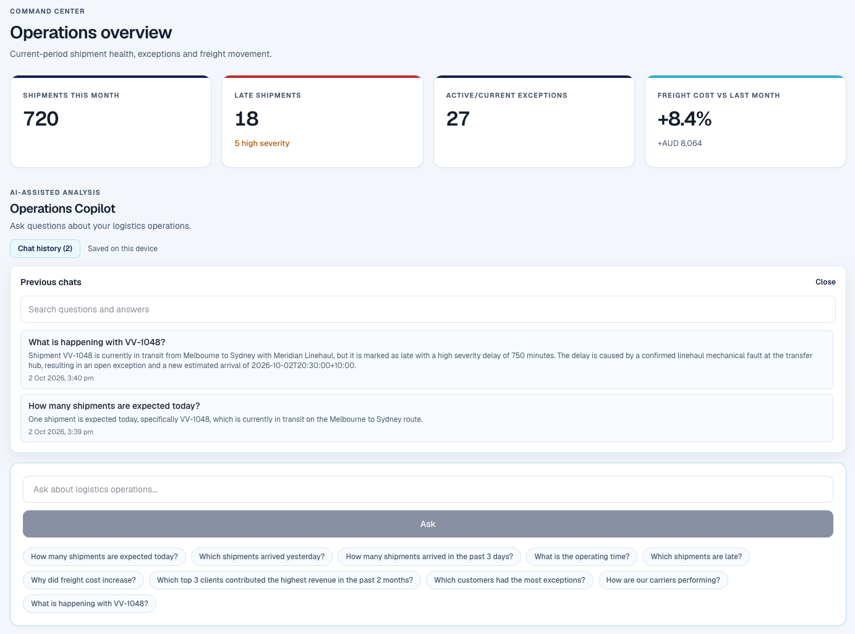Click the "Saved on this device" label
The height and width of the screenshot is (634, 855).
(x=122, y=249)
